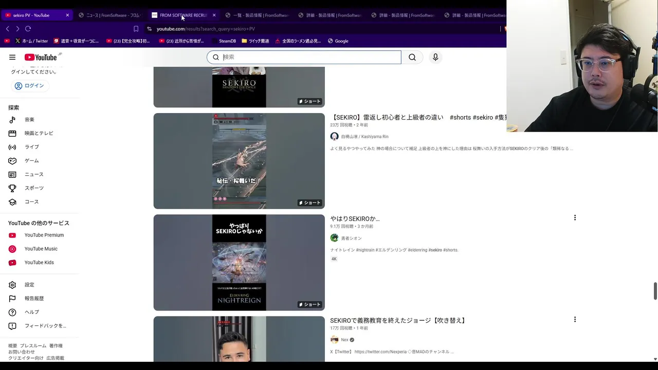Open more options for ジョージ 吹き替え video
Image resolution: width=658 pixels, height=370 pixels.
coord(575,320)
